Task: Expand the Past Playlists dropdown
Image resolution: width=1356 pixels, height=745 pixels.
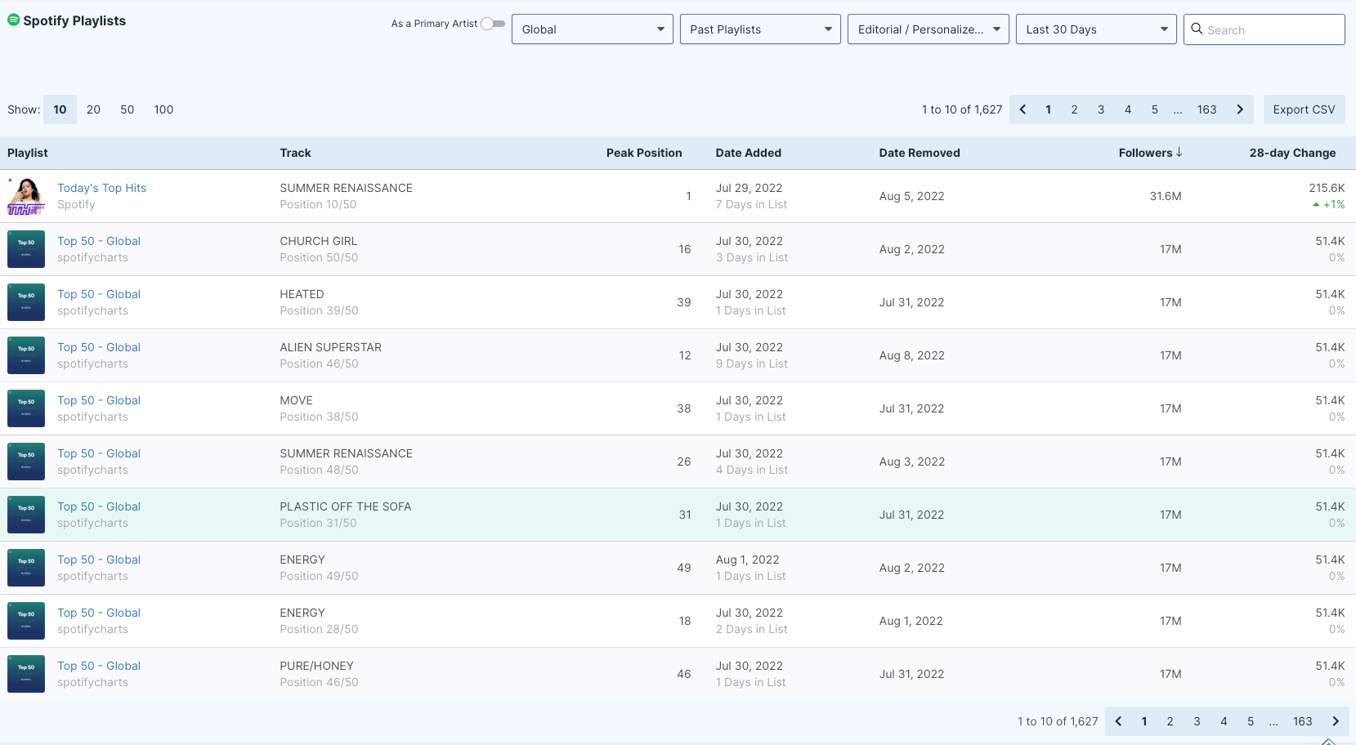Action: (759, 29)
